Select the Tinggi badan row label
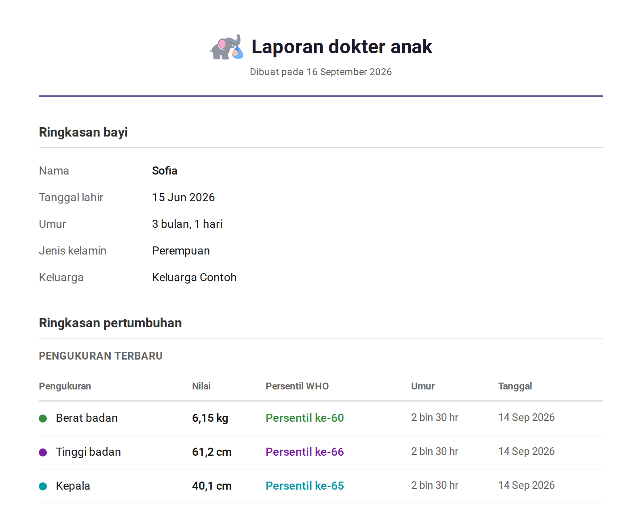Screen dimensions: 642x526 click(x=89, y=452)
